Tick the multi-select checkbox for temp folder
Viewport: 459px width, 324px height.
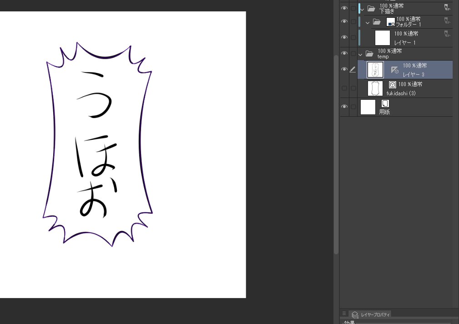[353, 53]
